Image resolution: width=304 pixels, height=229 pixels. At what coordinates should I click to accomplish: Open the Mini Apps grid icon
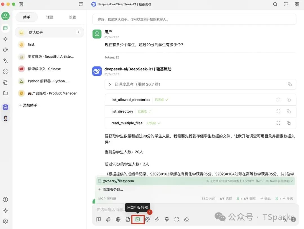6,71
